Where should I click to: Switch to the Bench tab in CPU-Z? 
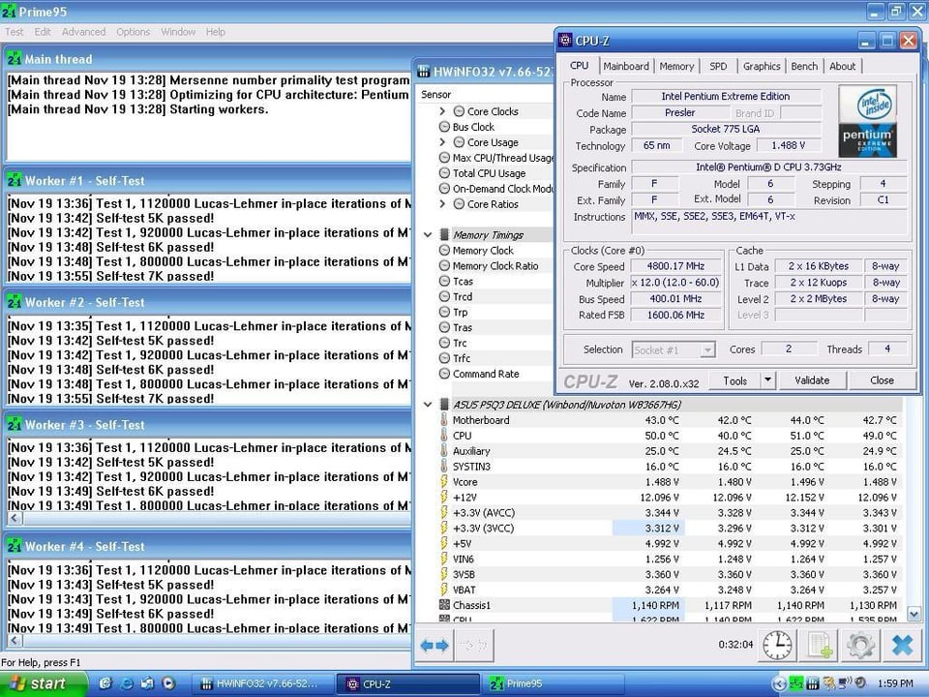click(x=804, y=67)
